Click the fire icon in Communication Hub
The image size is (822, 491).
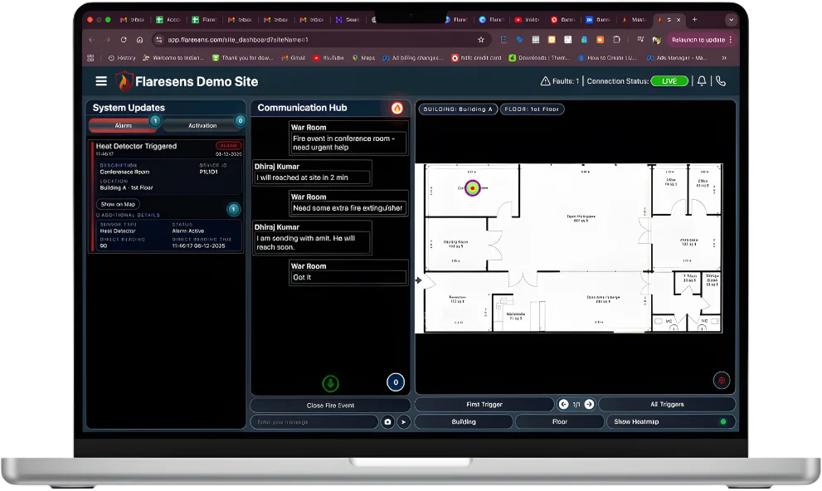click(396, 108)
